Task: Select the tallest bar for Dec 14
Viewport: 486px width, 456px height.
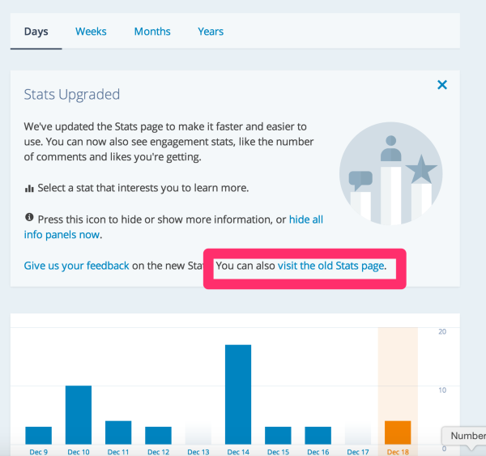Action: point(238,394)
